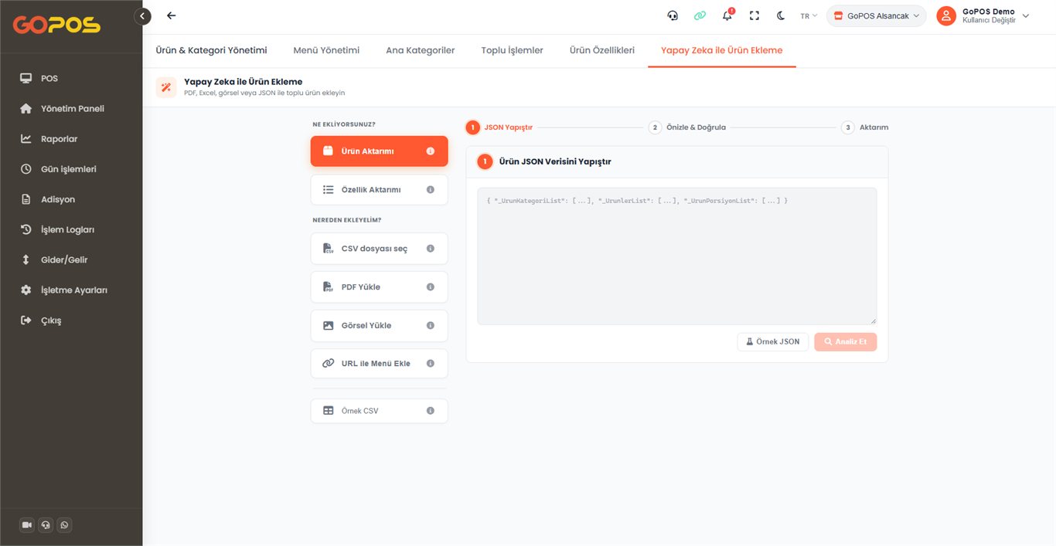
Task: Click inside the JSON paste text area
Action: (676, 256)
